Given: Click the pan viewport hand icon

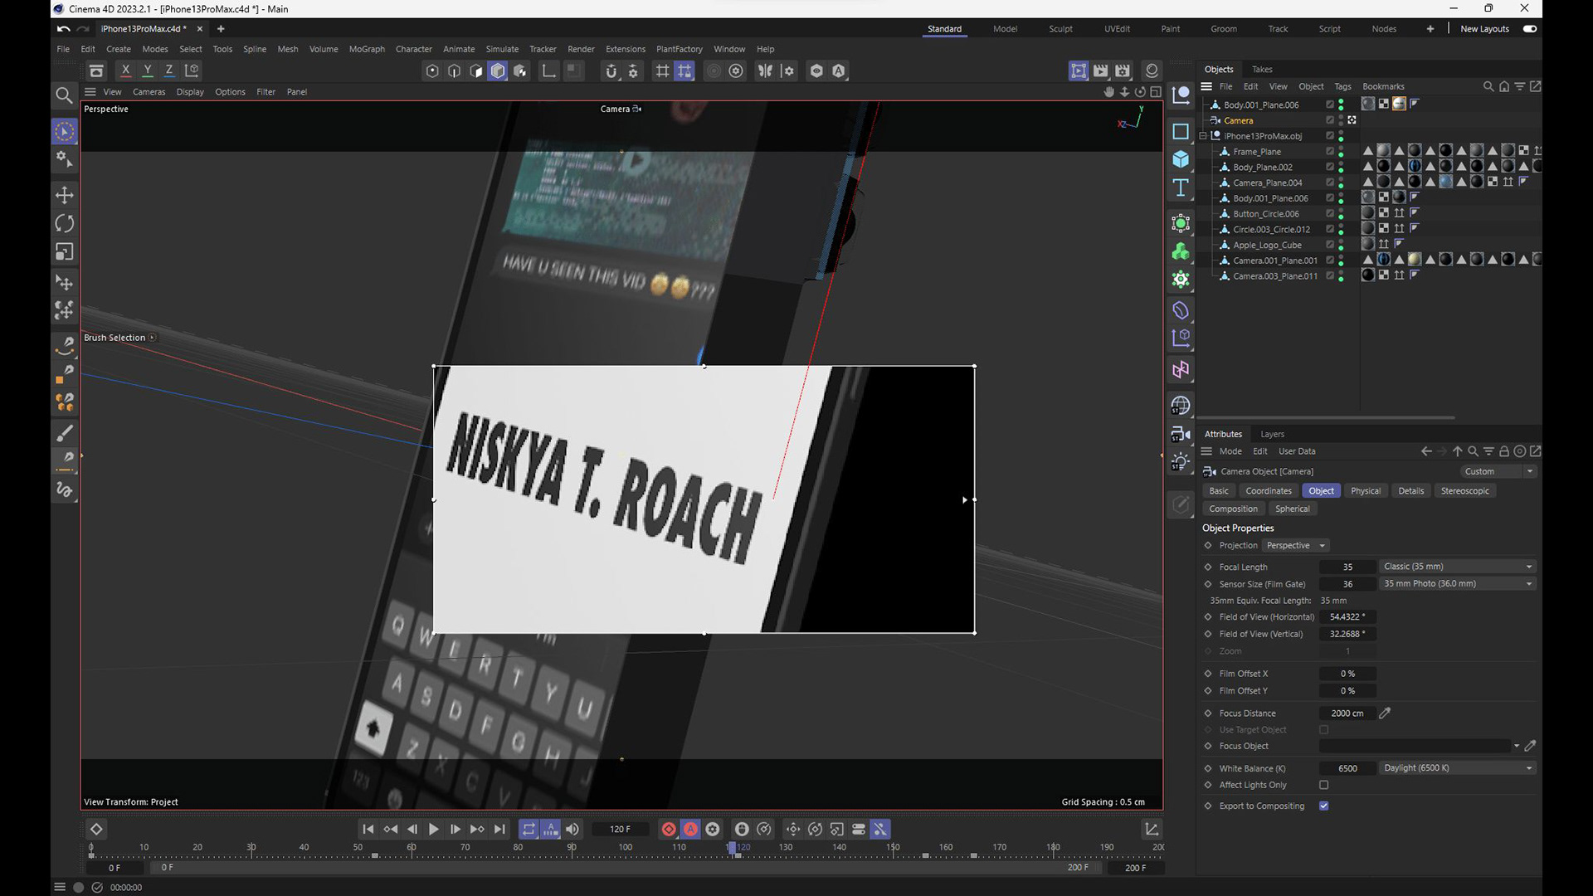Looking at the screenshot, I should [1109, 92].
